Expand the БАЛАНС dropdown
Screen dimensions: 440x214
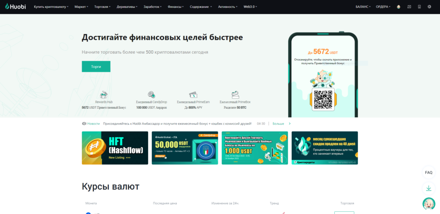click(363, 7)
